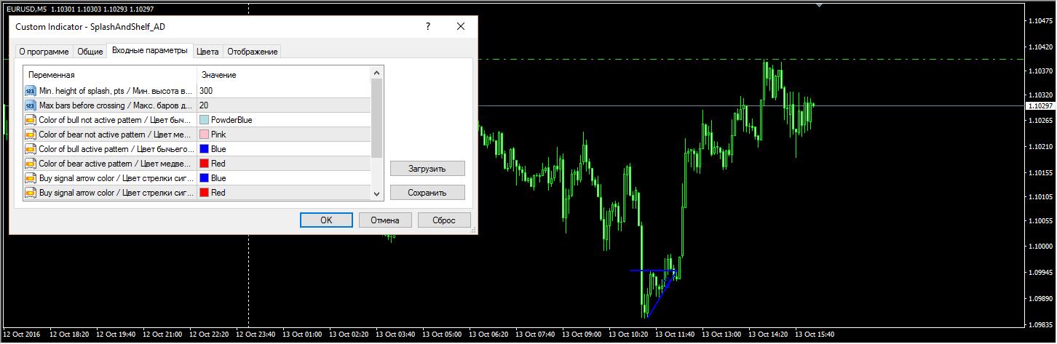
Task: Click the 1.09835 price scale label
Action: pyautogui.click(x=1040, y=324)
